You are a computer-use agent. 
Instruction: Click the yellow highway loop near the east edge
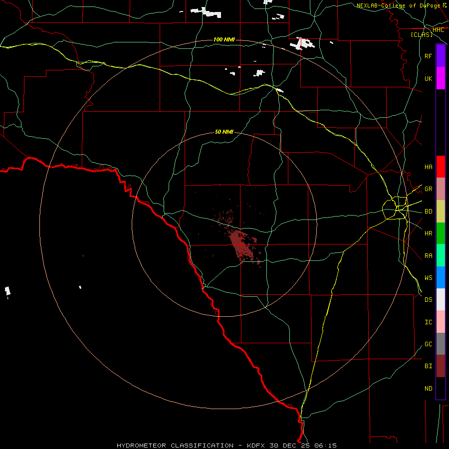[396, 208]
